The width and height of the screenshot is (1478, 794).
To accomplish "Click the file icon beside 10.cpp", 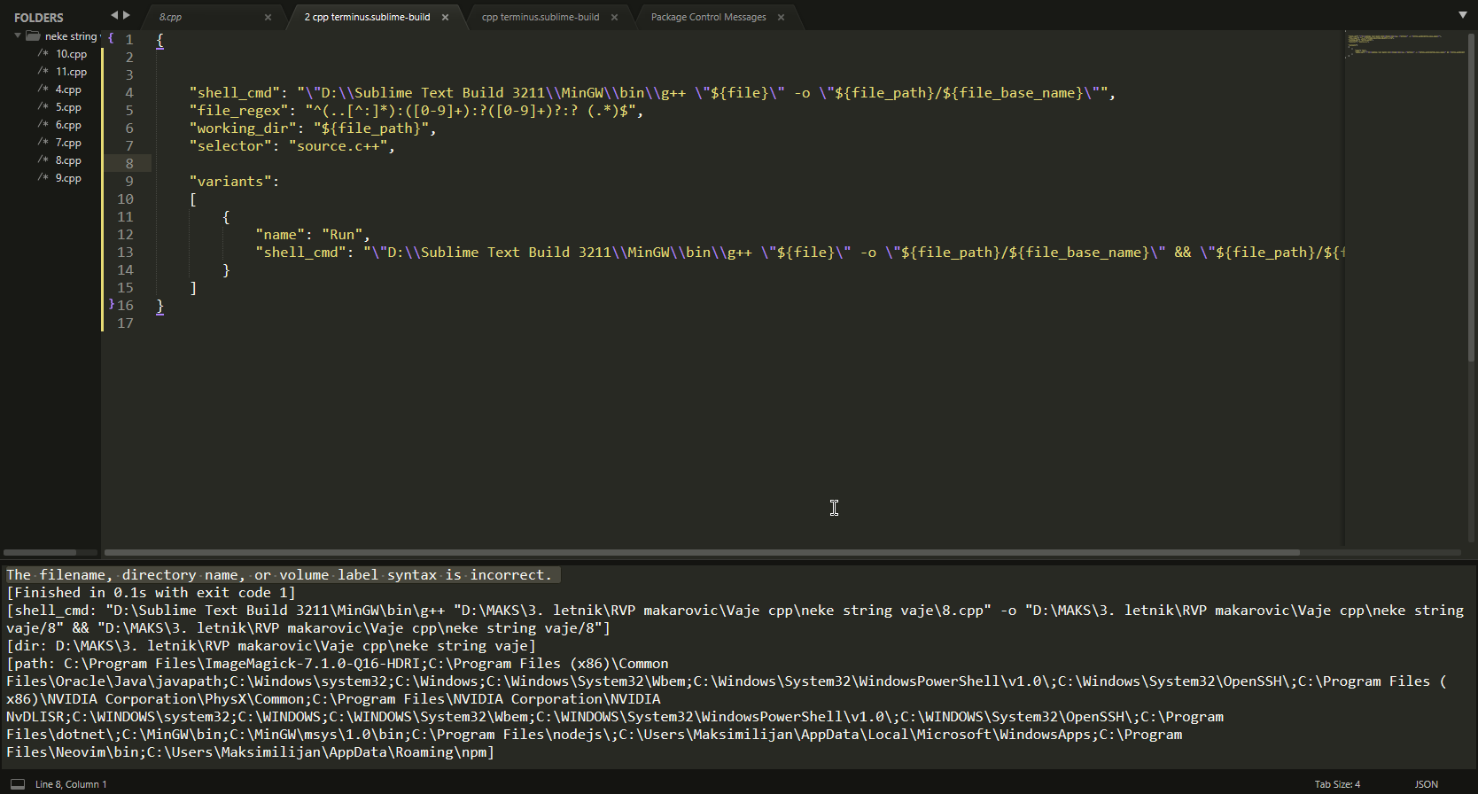I will coord(43,54).
